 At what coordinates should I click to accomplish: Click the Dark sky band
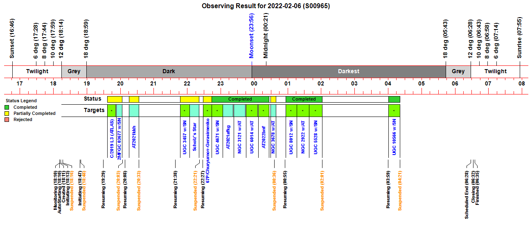pyautogui.click(x=169, y=71)
